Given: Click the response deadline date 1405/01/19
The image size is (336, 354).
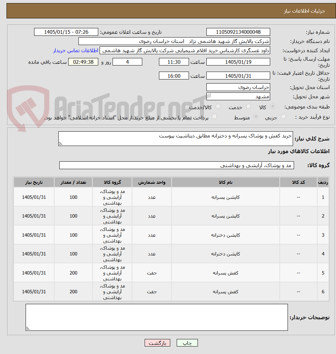Looking at the screenshot, I should click(x=238, y=62).
